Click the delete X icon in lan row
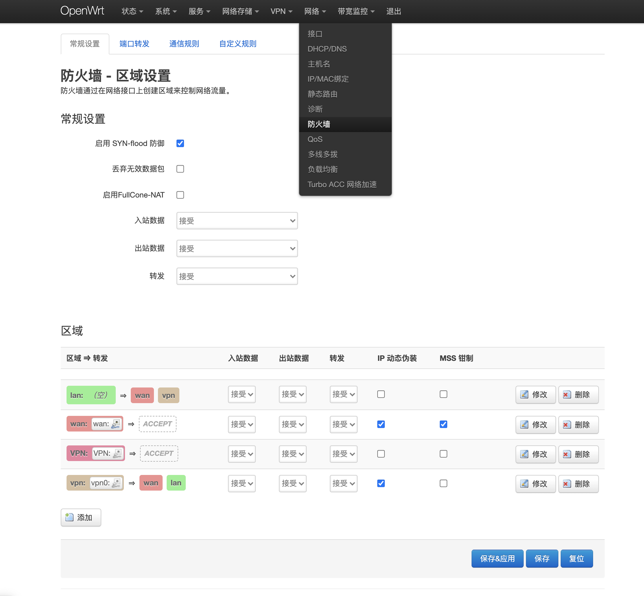Image resolution: width=644 pixels, height=596 pixels. point(567,394)
